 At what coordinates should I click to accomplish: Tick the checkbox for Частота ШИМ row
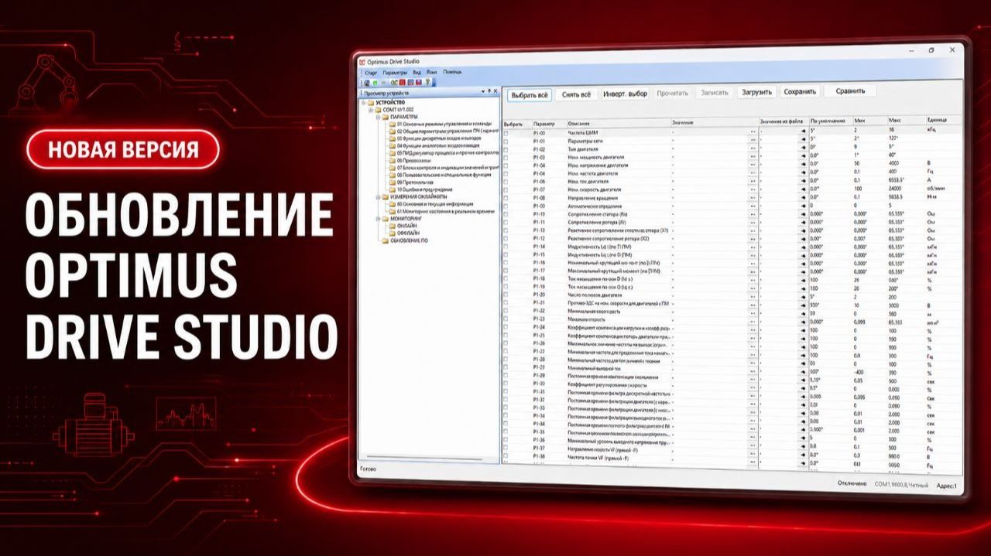(506, 133)
